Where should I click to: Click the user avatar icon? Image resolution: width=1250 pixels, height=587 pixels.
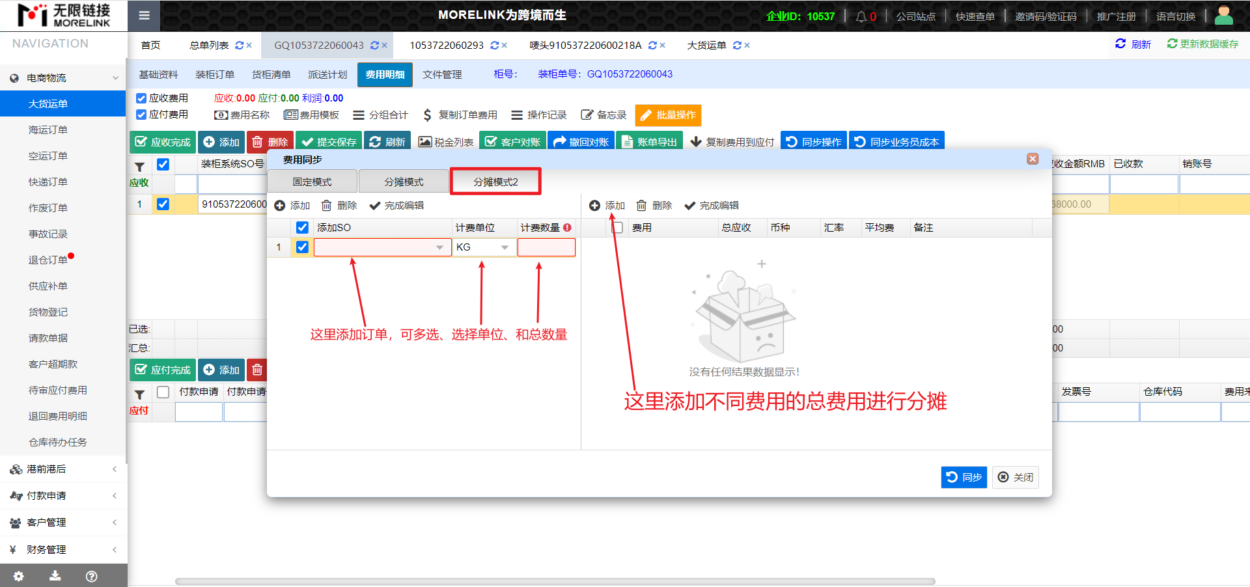click(1223, 16)
